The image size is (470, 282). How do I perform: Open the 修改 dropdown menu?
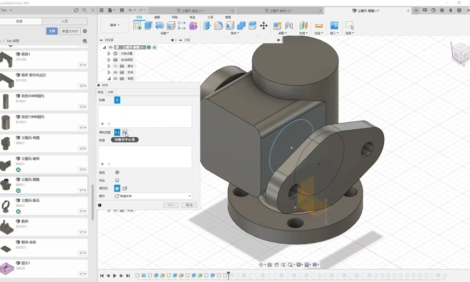235,33
